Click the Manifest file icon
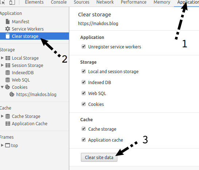Screen dimensions: 199x170 [8, 21]
